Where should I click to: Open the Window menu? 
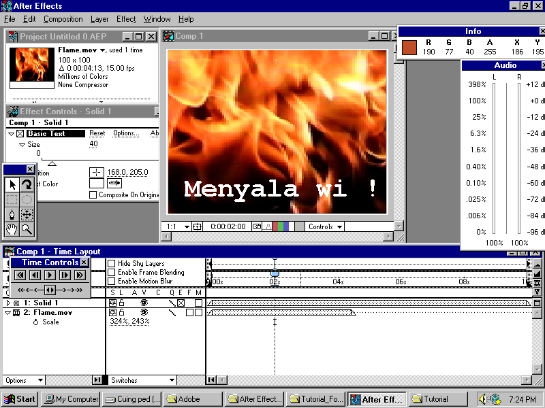[157, 19]
